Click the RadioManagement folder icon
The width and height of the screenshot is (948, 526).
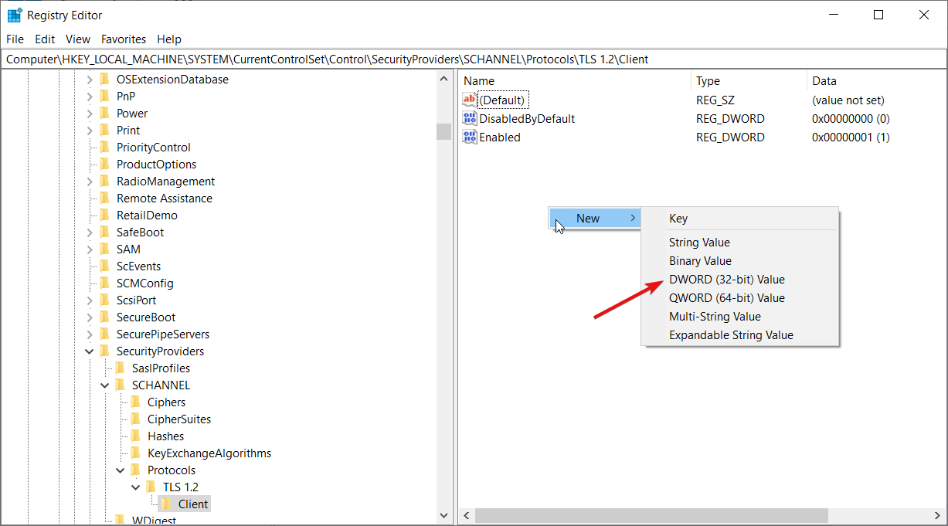point(105,181)
